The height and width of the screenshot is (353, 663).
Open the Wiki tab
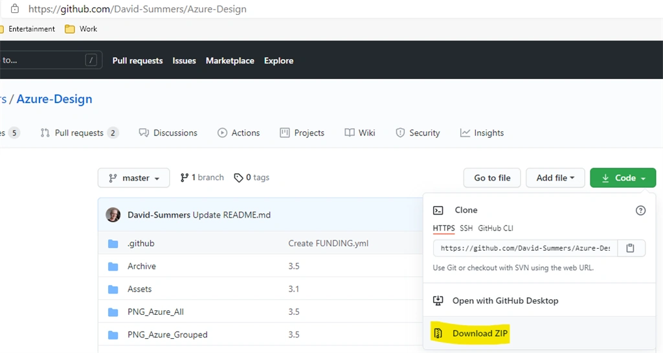tap(360, 133)
